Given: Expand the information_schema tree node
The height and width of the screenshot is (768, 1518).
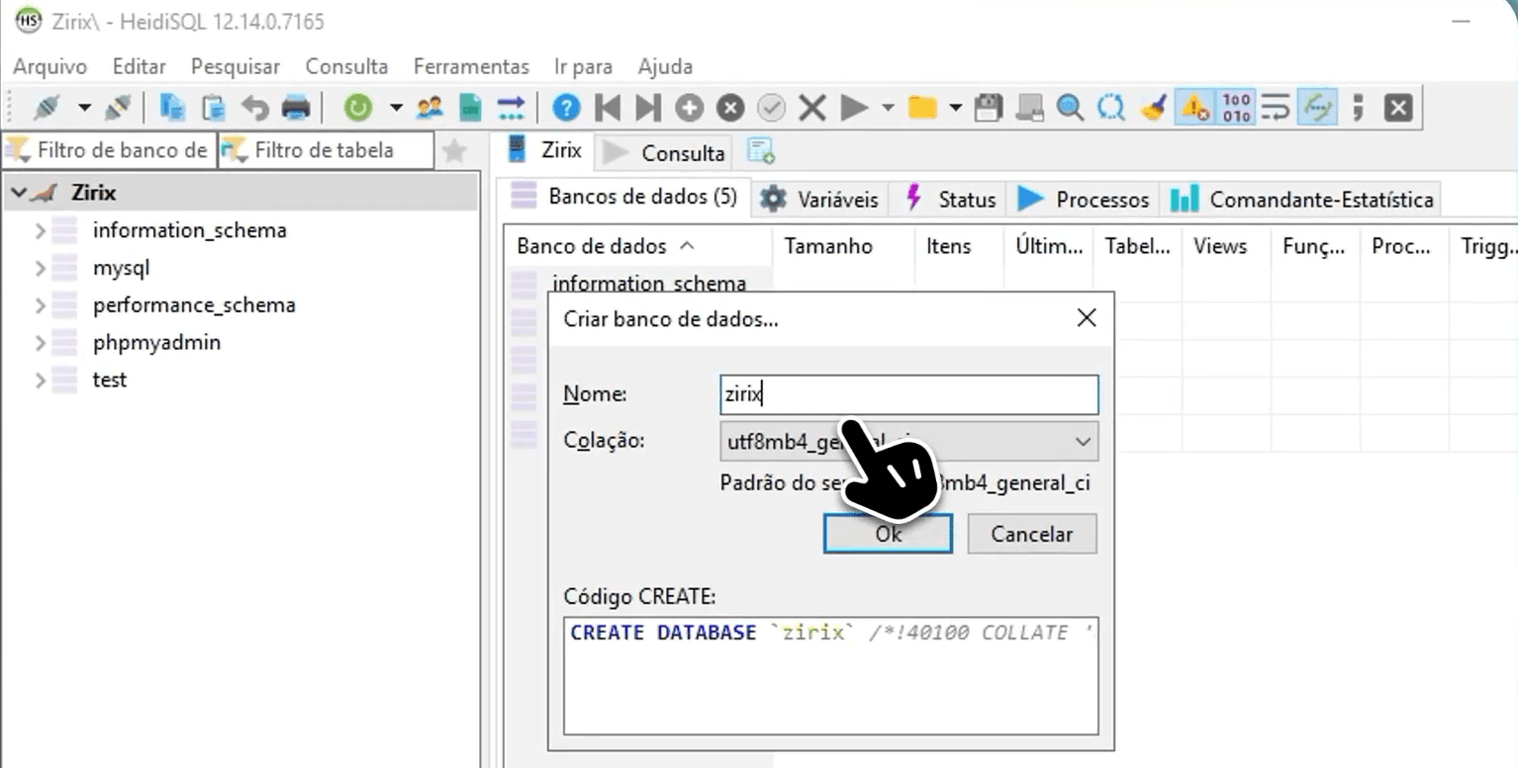Looking at the screenshot, I should coord(41,231).
